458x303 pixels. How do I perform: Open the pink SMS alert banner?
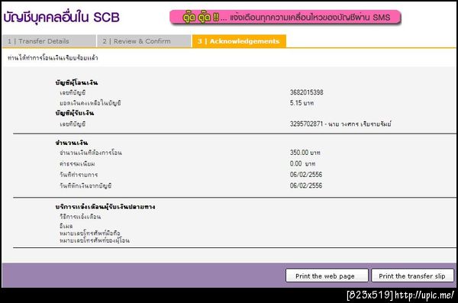pos(285,18)
